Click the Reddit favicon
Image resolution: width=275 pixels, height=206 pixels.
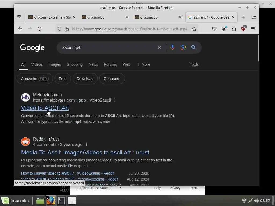tap(26, 142)
